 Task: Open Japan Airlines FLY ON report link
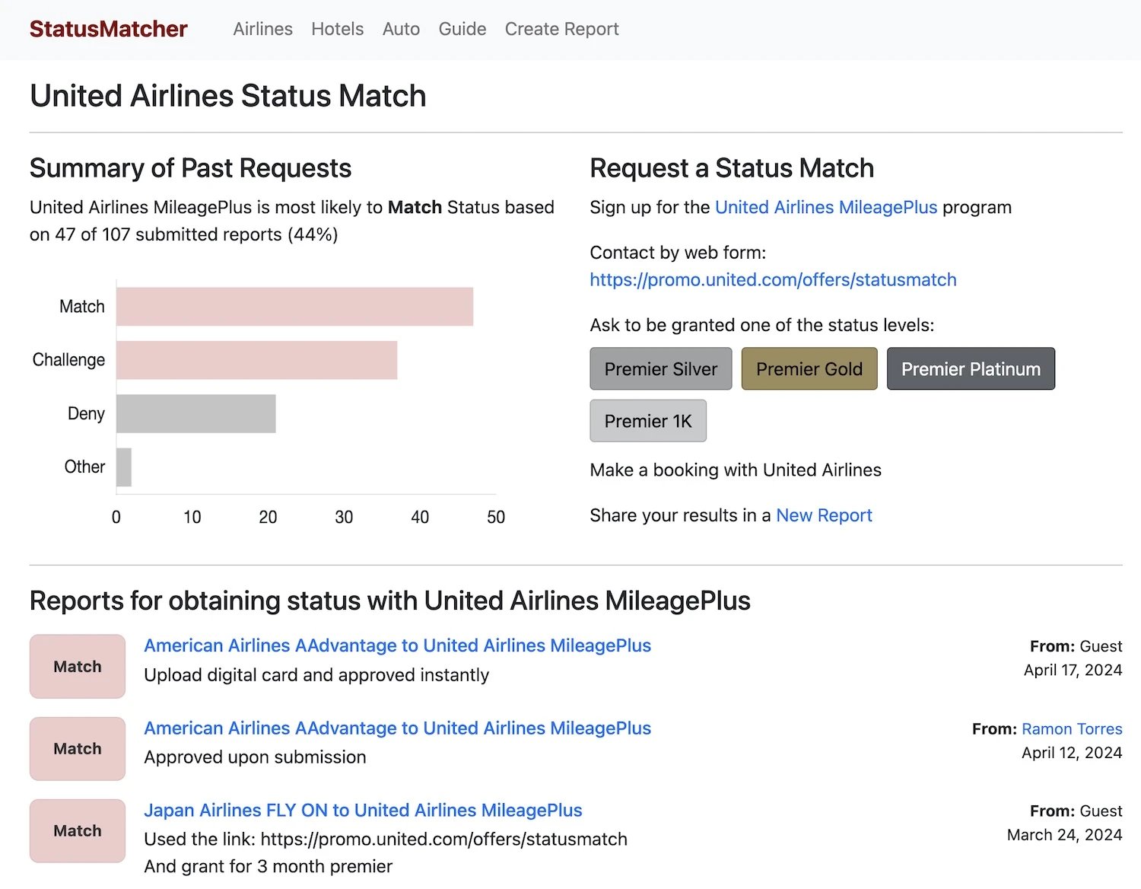(x=363, y=811)
